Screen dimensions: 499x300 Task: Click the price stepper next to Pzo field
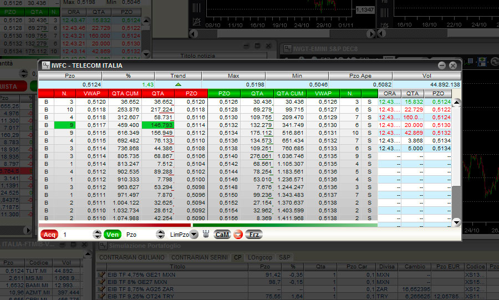[x=160, y=235]
